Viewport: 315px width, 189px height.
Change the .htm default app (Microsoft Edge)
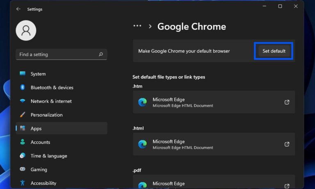pyautogui.click(x=214, y=102)
